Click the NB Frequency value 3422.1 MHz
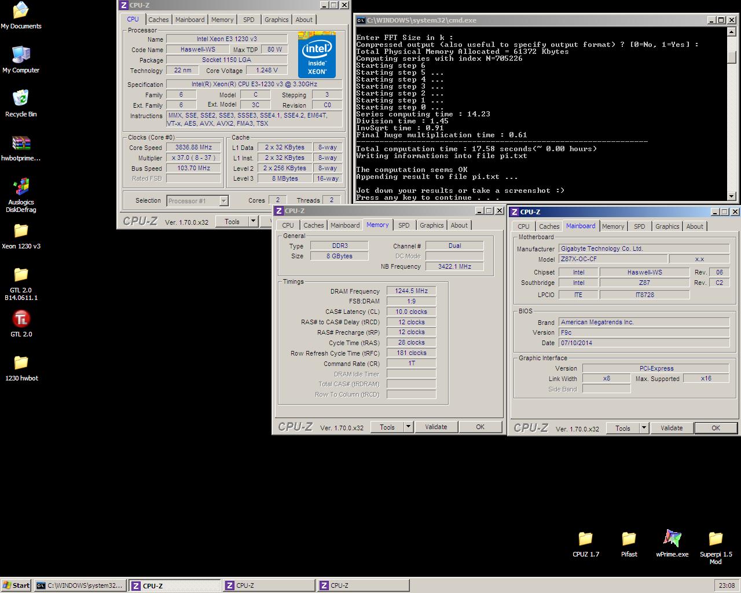The width and height of the screenshot is (741, 593). [x=454, y=266]
